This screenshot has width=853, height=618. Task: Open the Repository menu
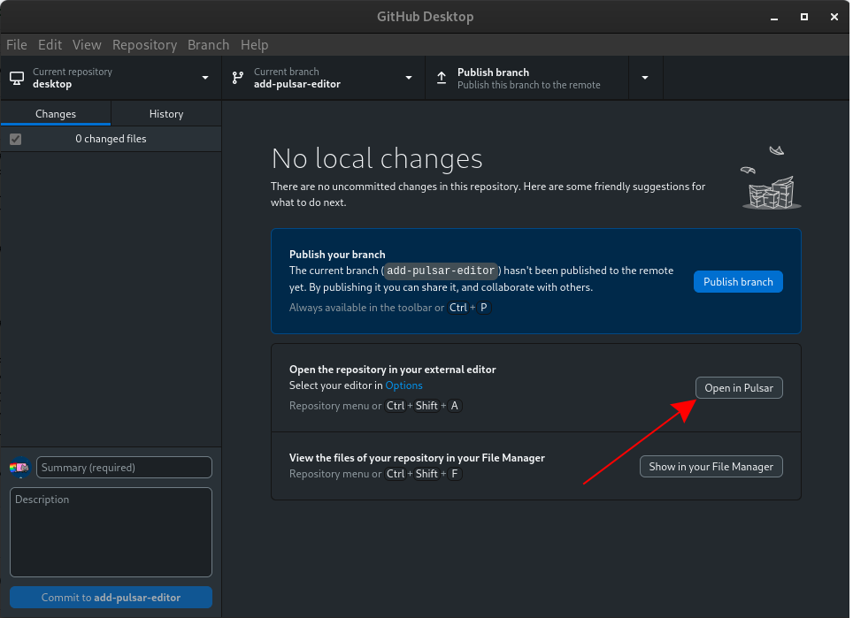145,44
